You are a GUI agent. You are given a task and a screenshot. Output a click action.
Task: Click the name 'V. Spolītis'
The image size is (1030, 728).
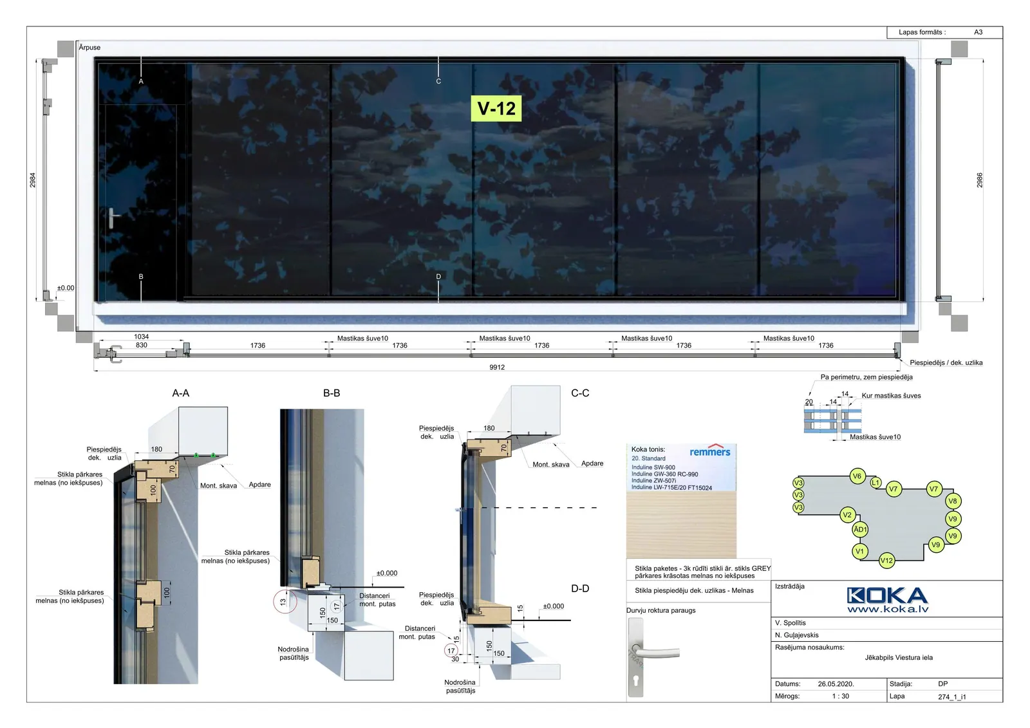click(x=791, y=623)
